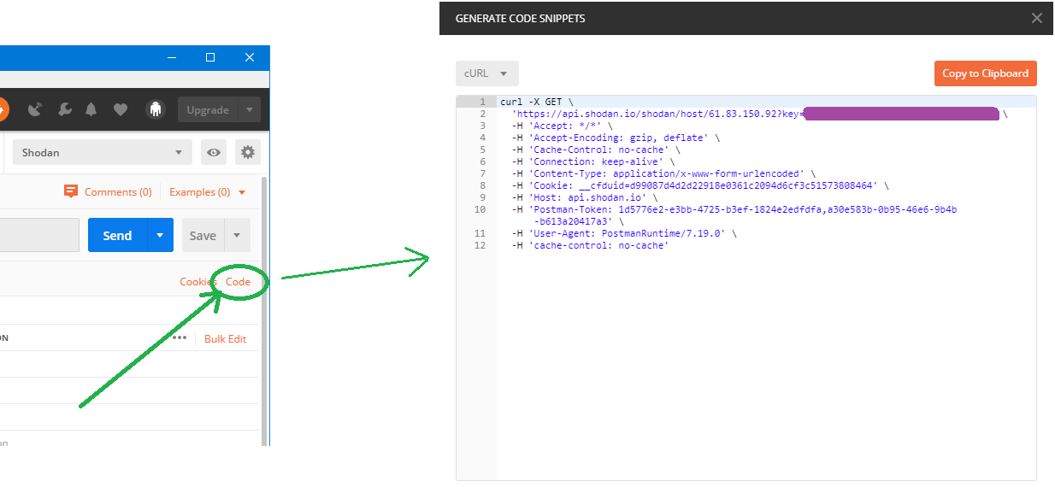Click the orange sync icon
The height and width of the screenshot is (487, 1055).
click(3, 109)
